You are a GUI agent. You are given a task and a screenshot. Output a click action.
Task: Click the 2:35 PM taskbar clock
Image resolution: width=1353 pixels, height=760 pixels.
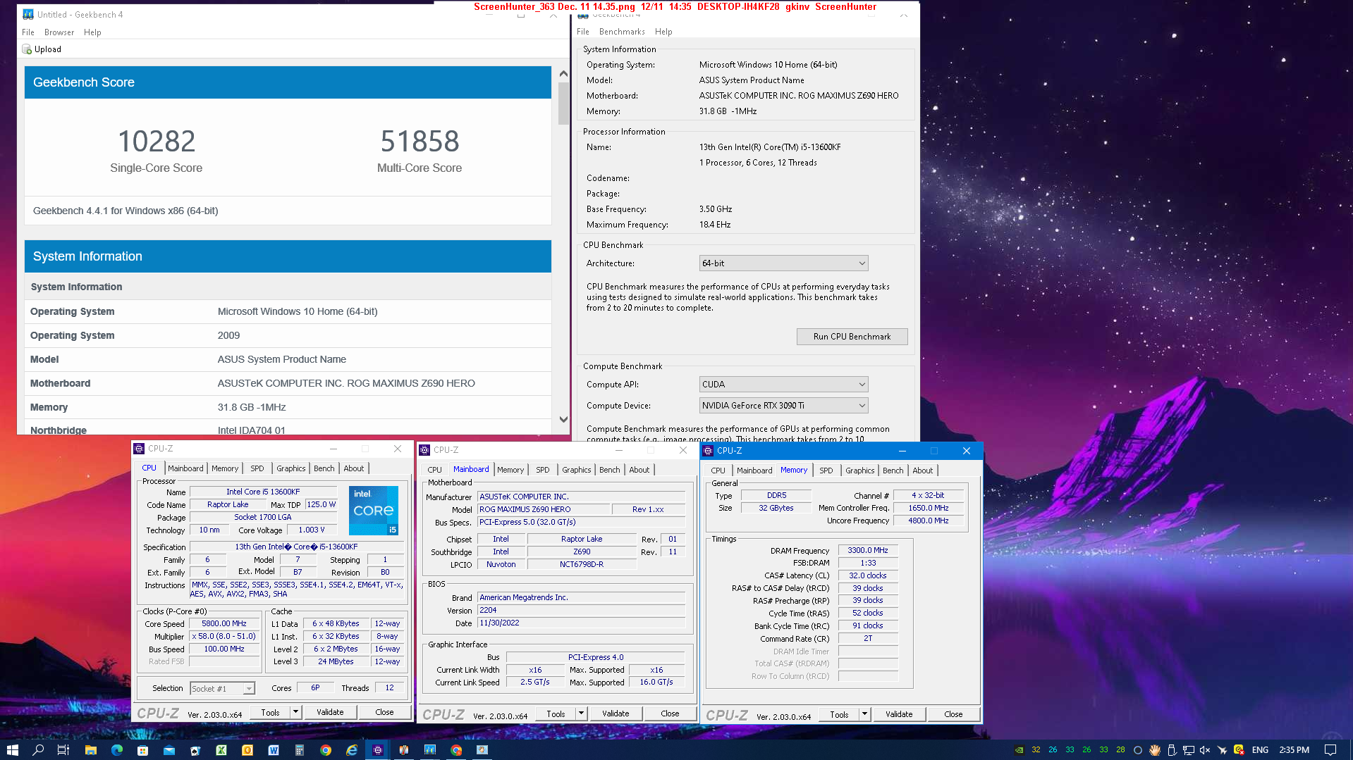point(1294,750)
